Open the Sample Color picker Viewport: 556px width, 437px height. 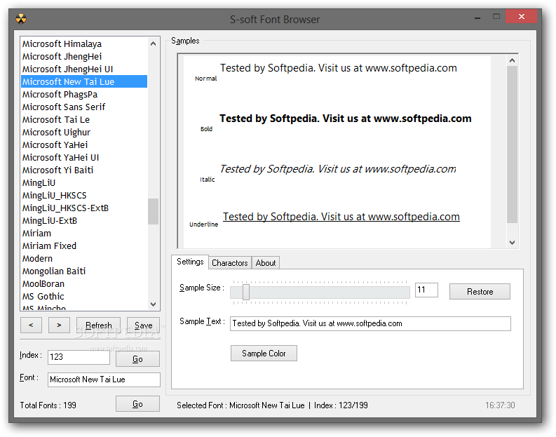[x=264, y=354]
